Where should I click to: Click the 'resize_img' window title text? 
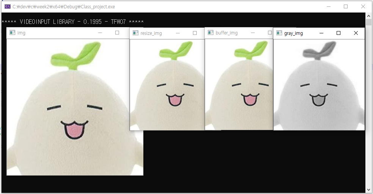151,33
